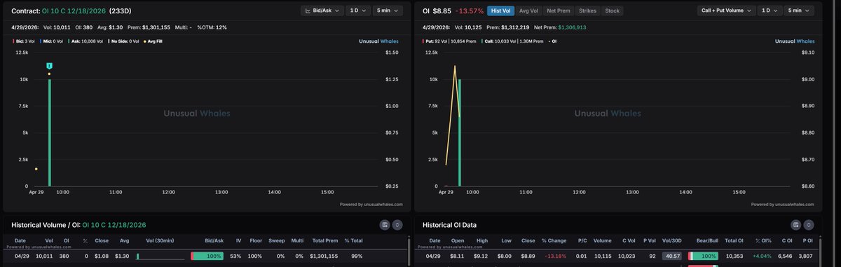Click the OI 10 C 12/18/2026 contract link

(x=74, y=11)
